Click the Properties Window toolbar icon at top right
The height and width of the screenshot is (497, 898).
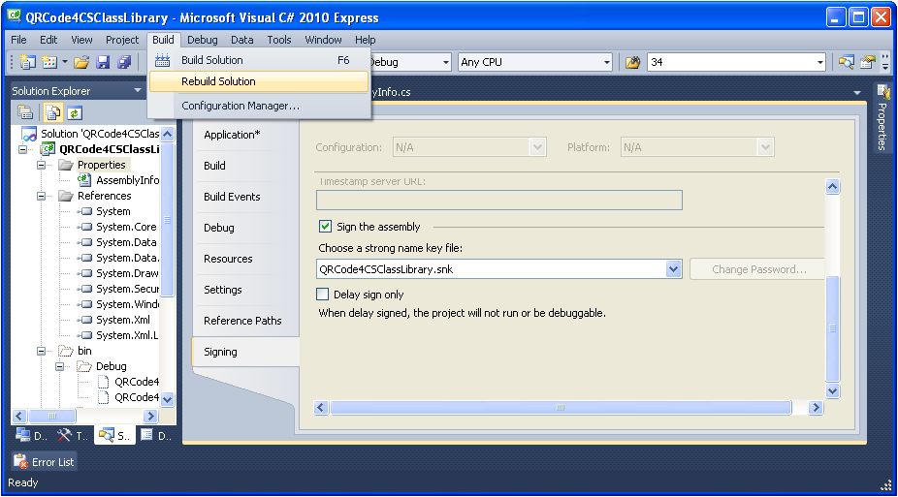pyautogui.click(x=868, y=62)
